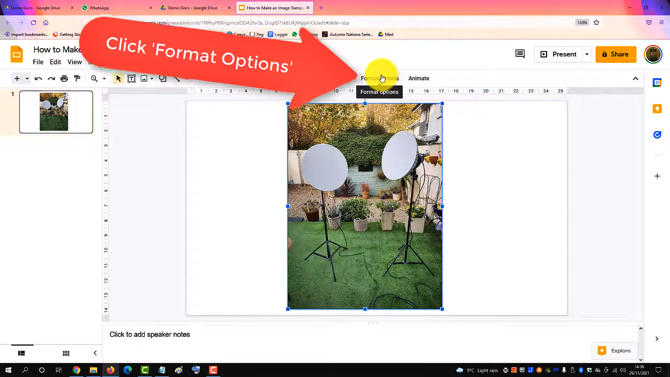The image size is (670, 377).
Task: Select slide 1 thumbnail in filmstrip
Action: pyautogui.click(x=56, y=112)
